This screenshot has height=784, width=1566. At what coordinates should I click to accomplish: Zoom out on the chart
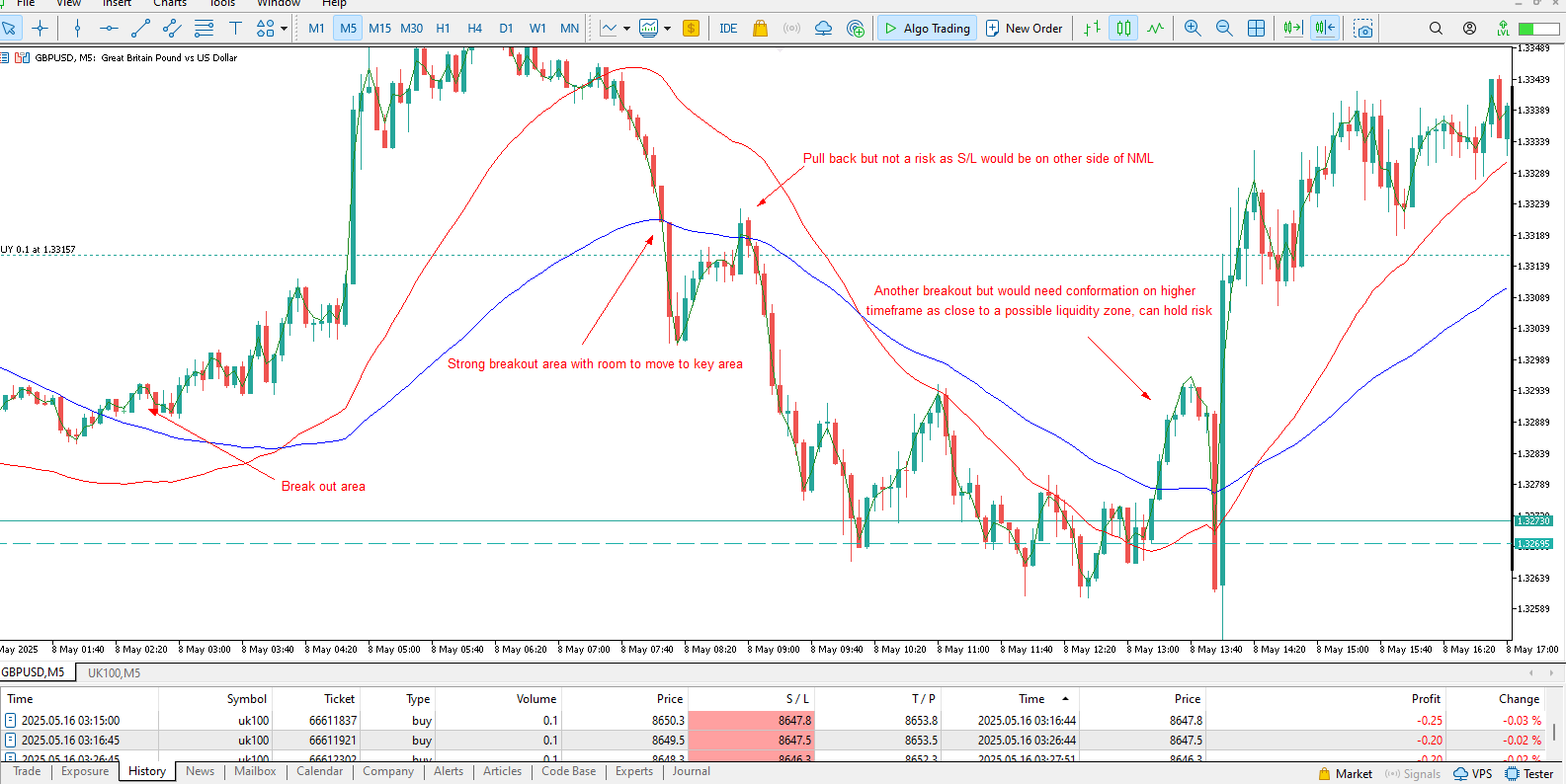tap(1224, 29)
